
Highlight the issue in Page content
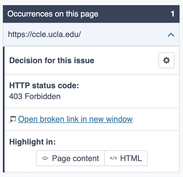70,158
